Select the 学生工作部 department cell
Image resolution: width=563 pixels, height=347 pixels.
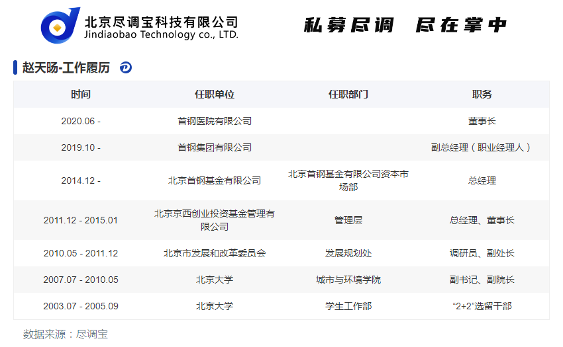pyautogui.click(x=348, y=306)
